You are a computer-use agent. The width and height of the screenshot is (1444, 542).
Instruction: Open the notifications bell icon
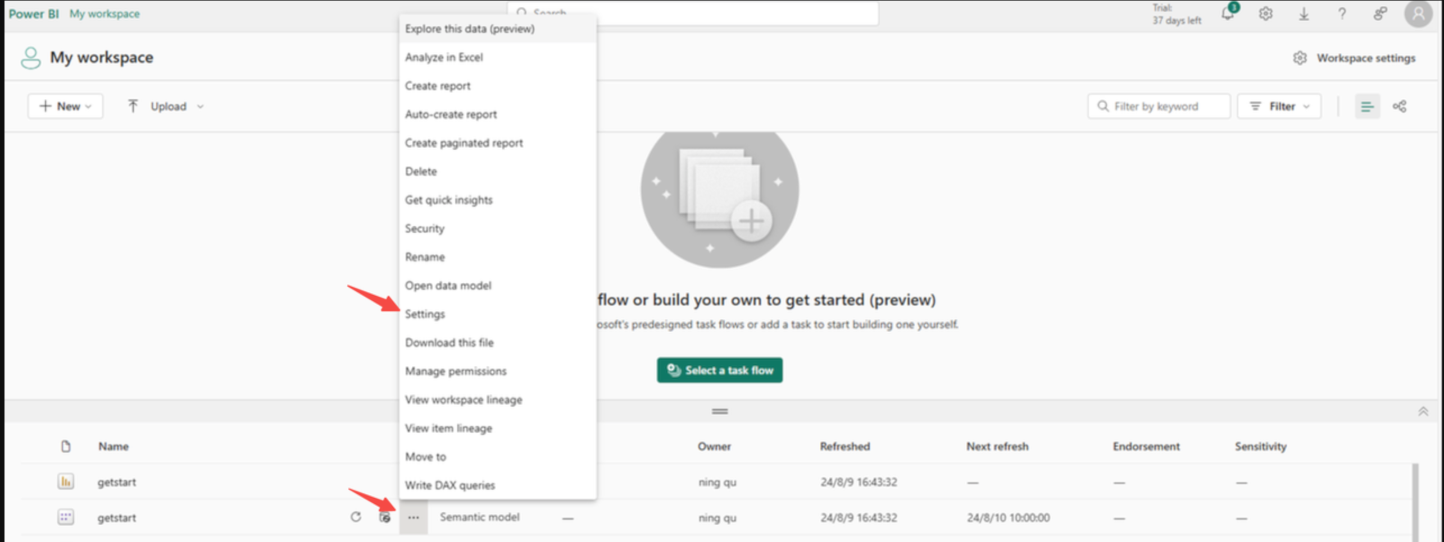[x=1228, y=14]
